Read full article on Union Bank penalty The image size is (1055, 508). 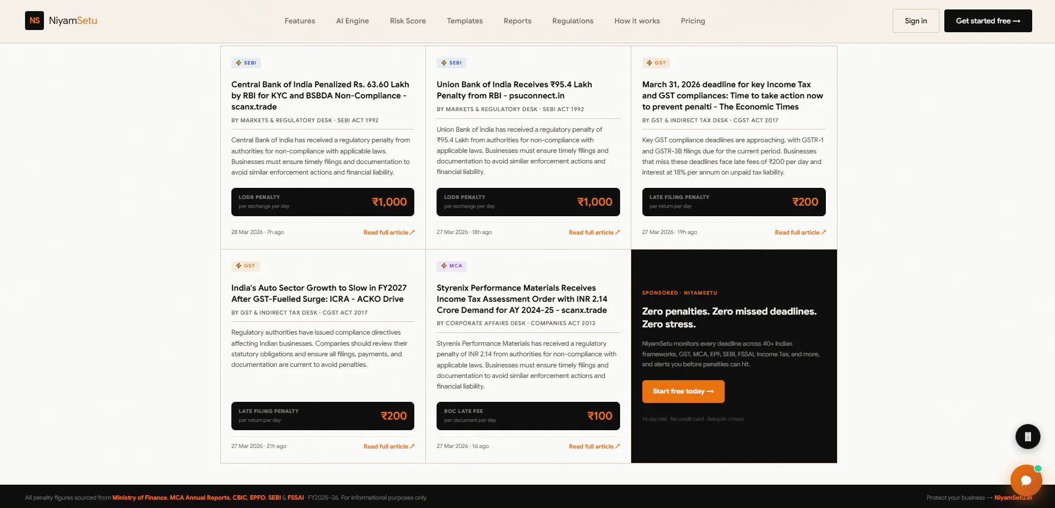[594, 232]
